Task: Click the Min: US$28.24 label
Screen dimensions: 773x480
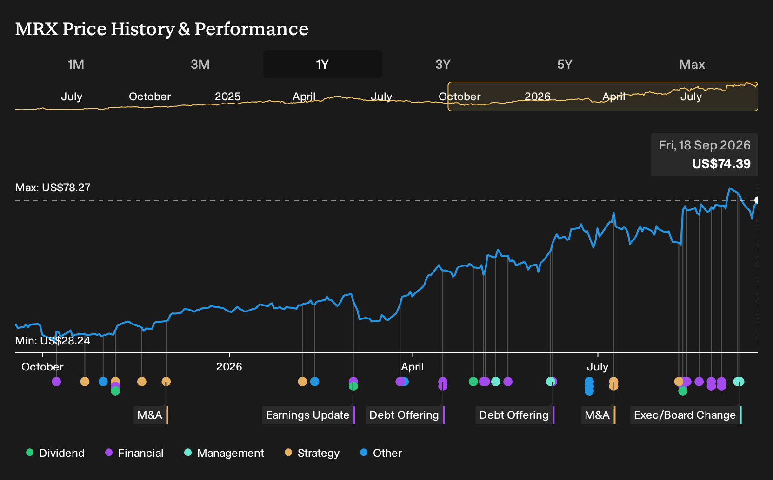Action: coord(53,341)
